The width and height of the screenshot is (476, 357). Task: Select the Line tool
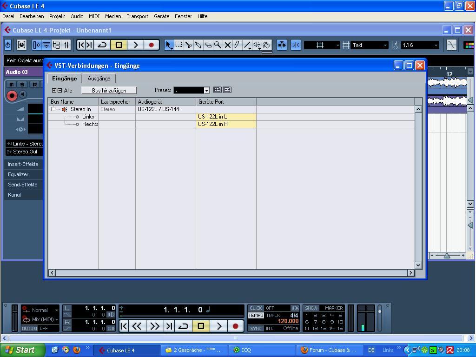[x=247, y=45]
